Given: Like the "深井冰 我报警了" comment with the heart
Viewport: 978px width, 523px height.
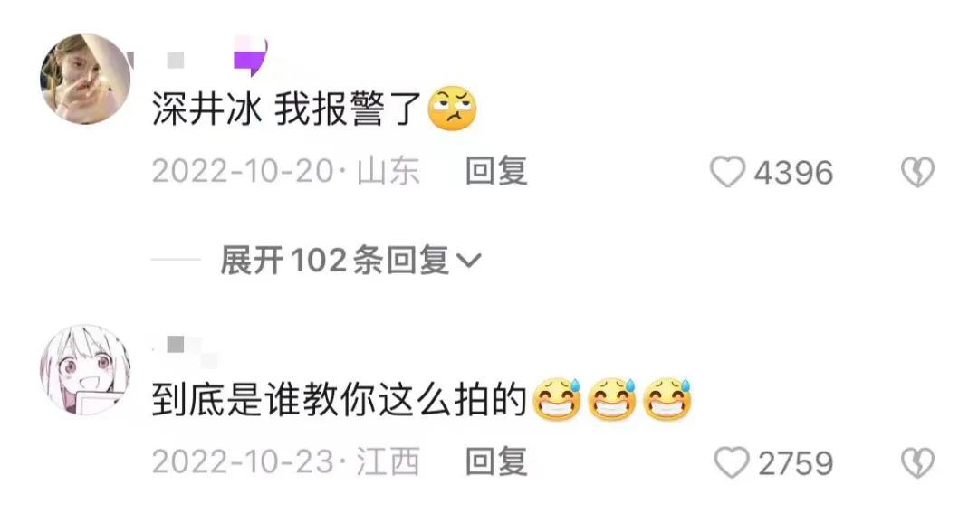Looking at the screenshot, I should pyautogui.click(x=727, y=172).
